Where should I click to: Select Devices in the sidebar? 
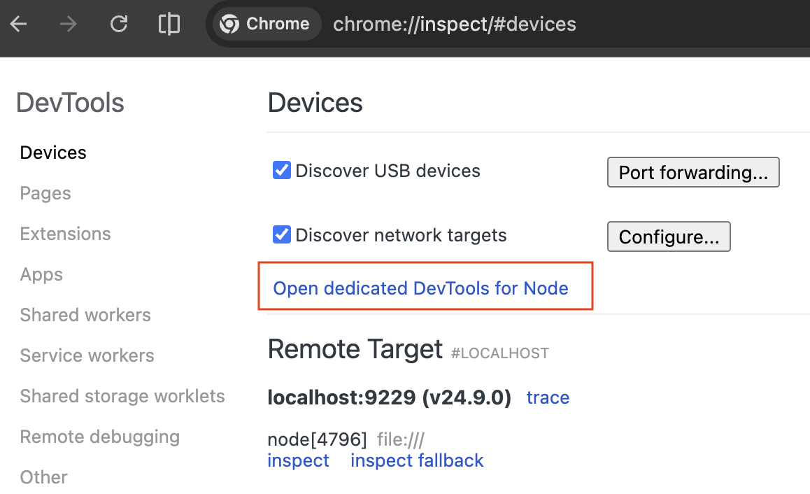[53, 153]
